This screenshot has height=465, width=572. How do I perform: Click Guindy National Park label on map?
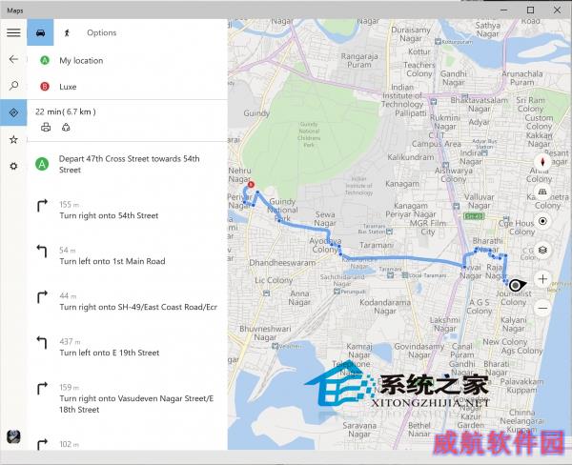[283, 210]
